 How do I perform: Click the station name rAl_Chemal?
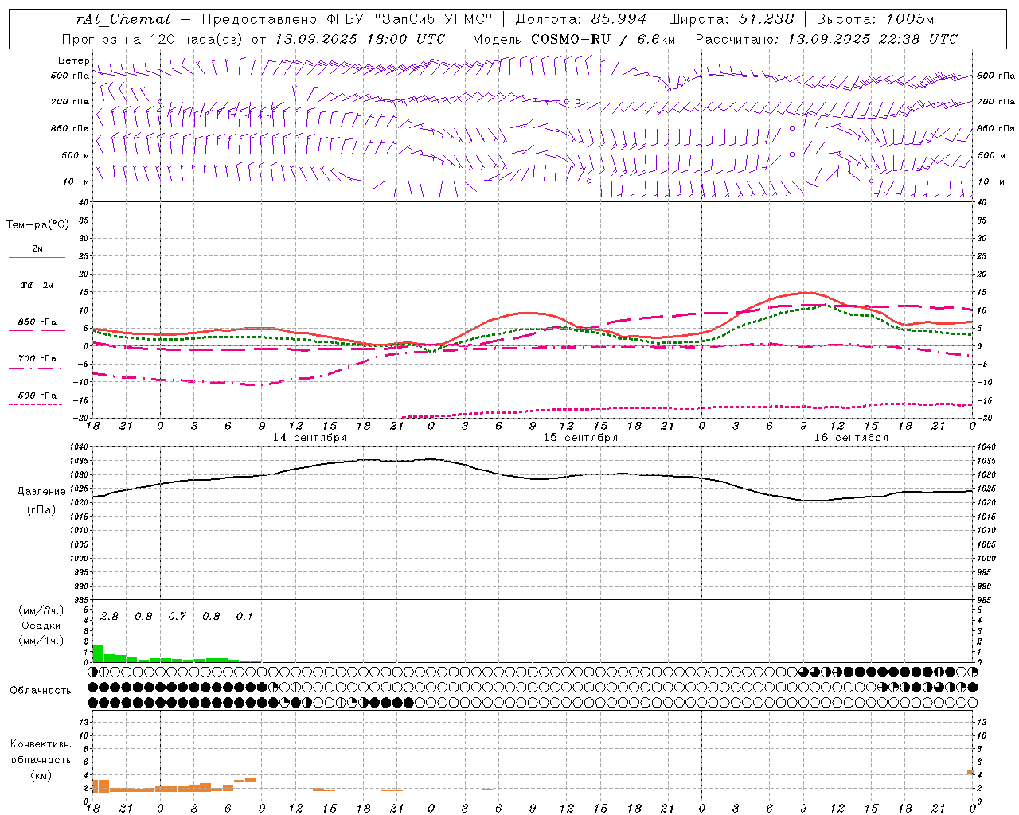pos(123,19)
